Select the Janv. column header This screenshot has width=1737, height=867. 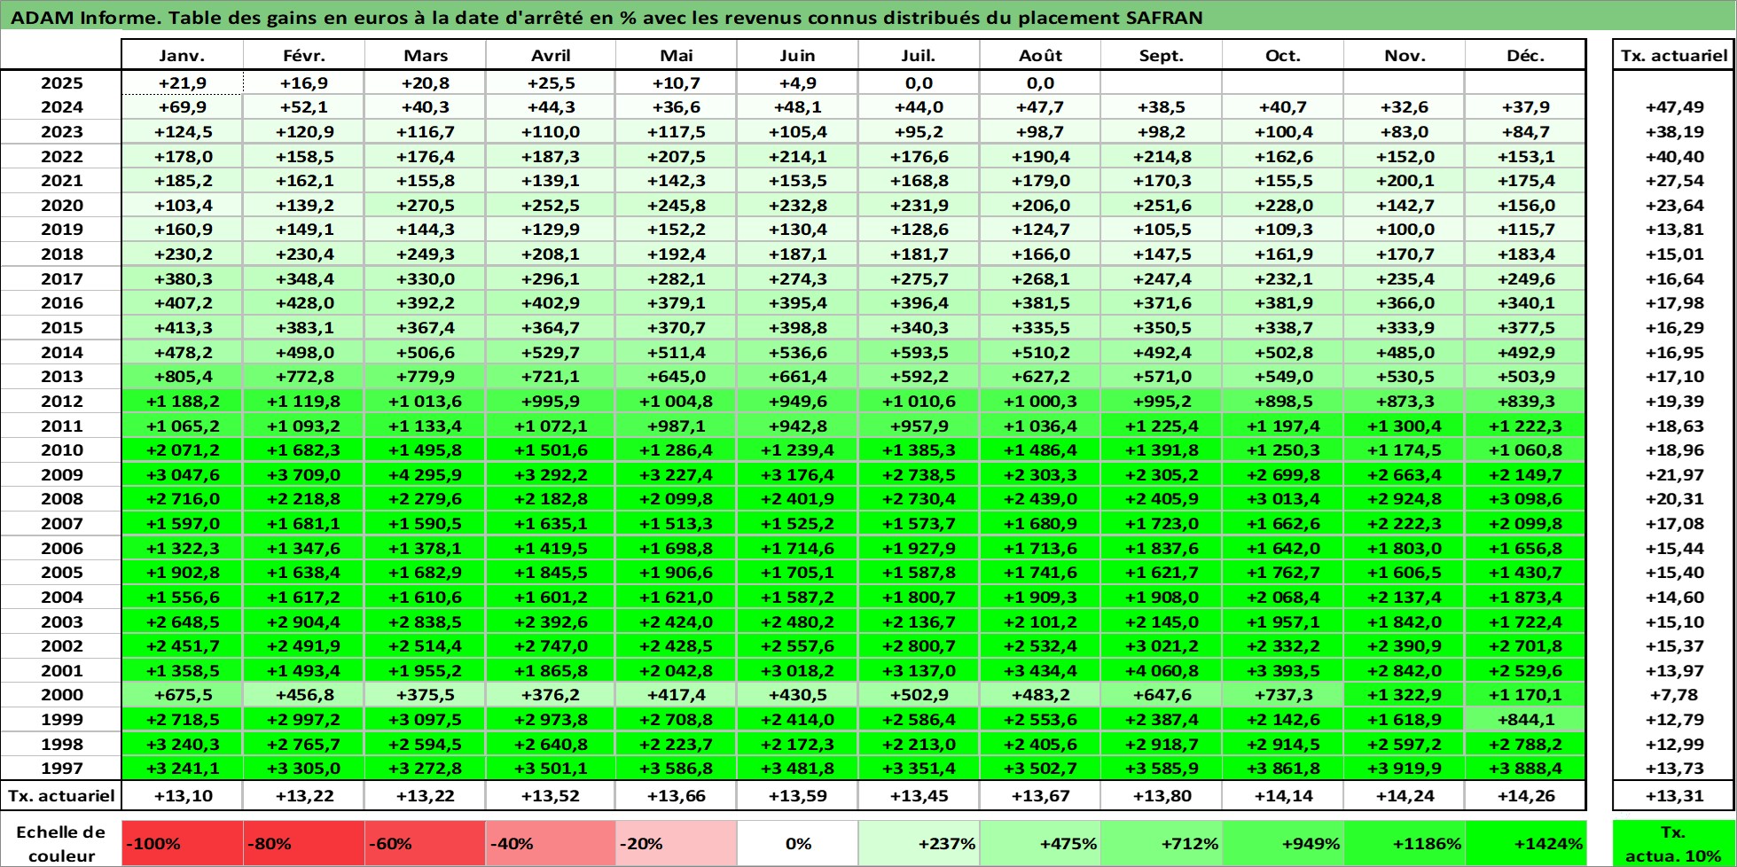coord(182,55)
